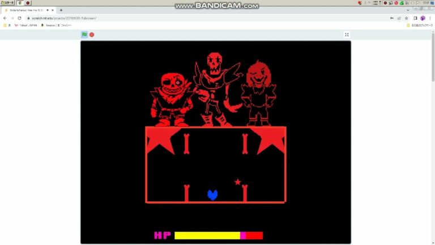Close the Undertale tab

[53, 10]
